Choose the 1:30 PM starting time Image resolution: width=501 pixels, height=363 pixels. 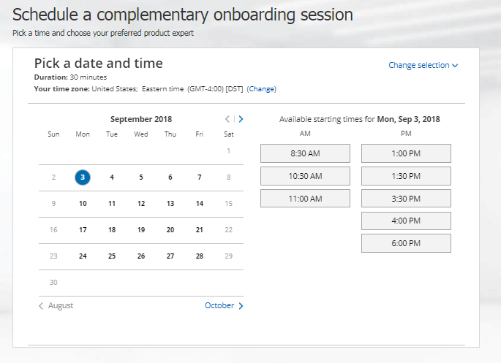coord(406,176)
